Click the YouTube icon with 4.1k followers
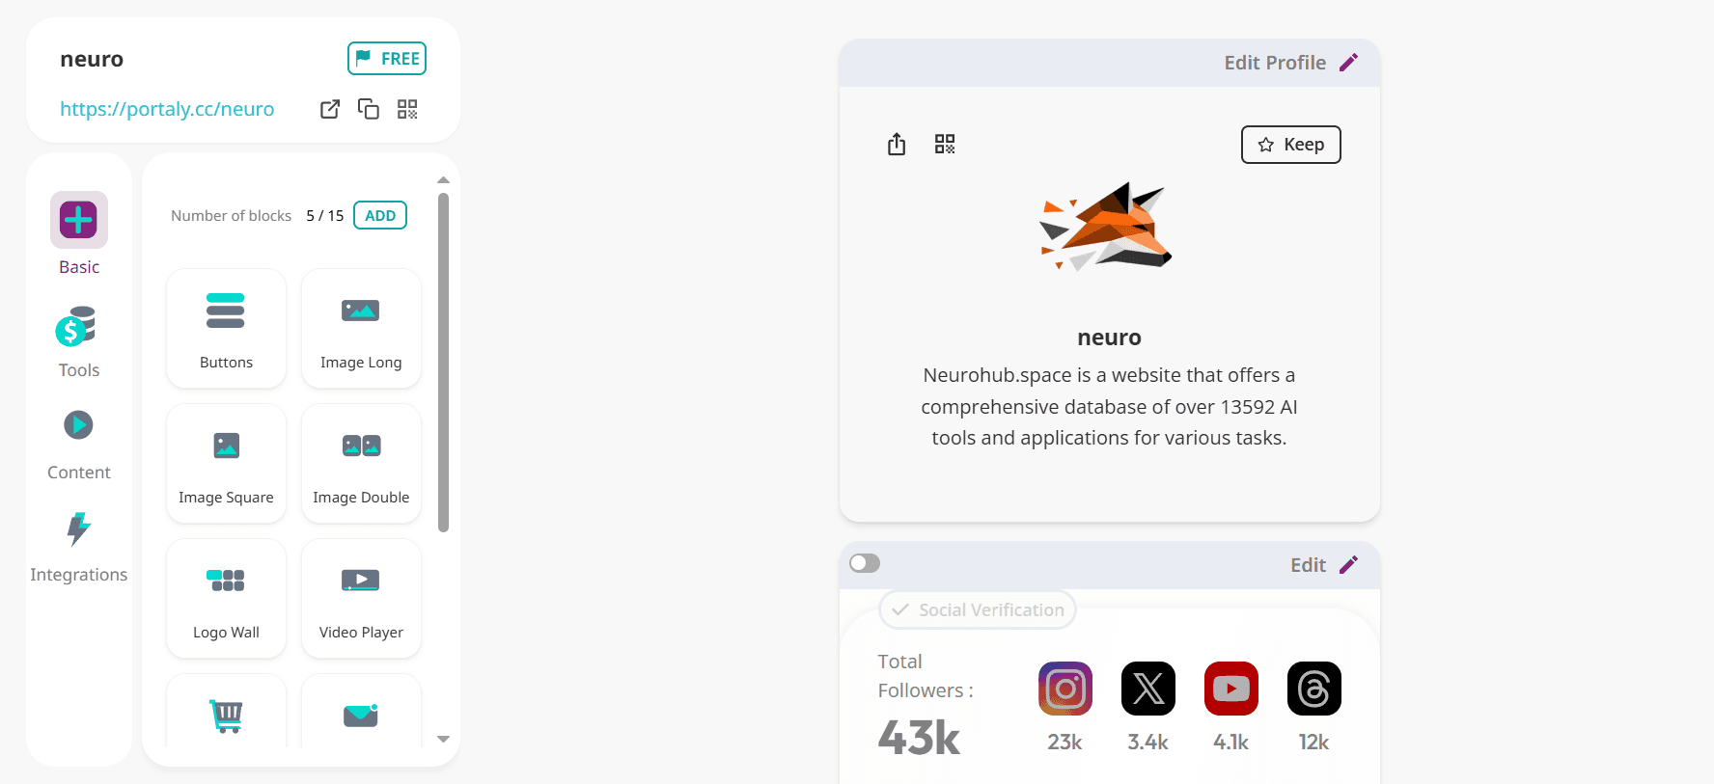Viewport: 1714px width, 784px height. click(x=1231, y=689)
